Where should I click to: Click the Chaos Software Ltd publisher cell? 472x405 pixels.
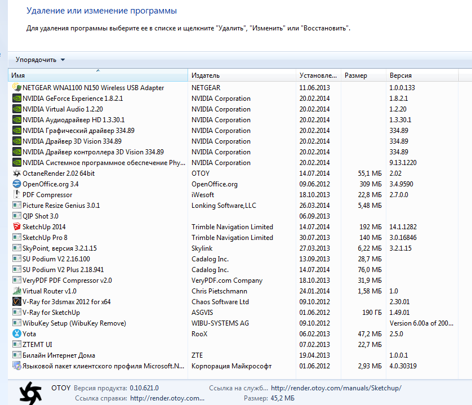pyautogui.click(x=220, y=302)
